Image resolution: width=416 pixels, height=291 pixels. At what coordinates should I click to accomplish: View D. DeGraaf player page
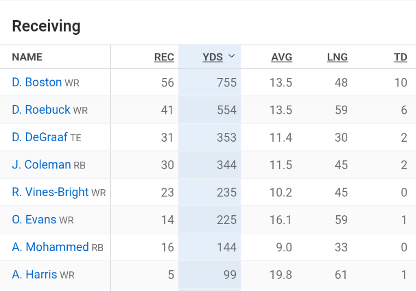tap(39, 137)
